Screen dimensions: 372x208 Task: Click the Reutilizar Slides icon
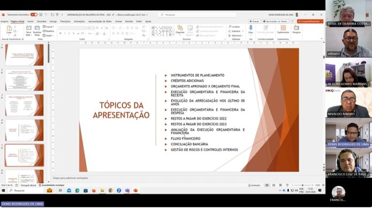point(37,30)
